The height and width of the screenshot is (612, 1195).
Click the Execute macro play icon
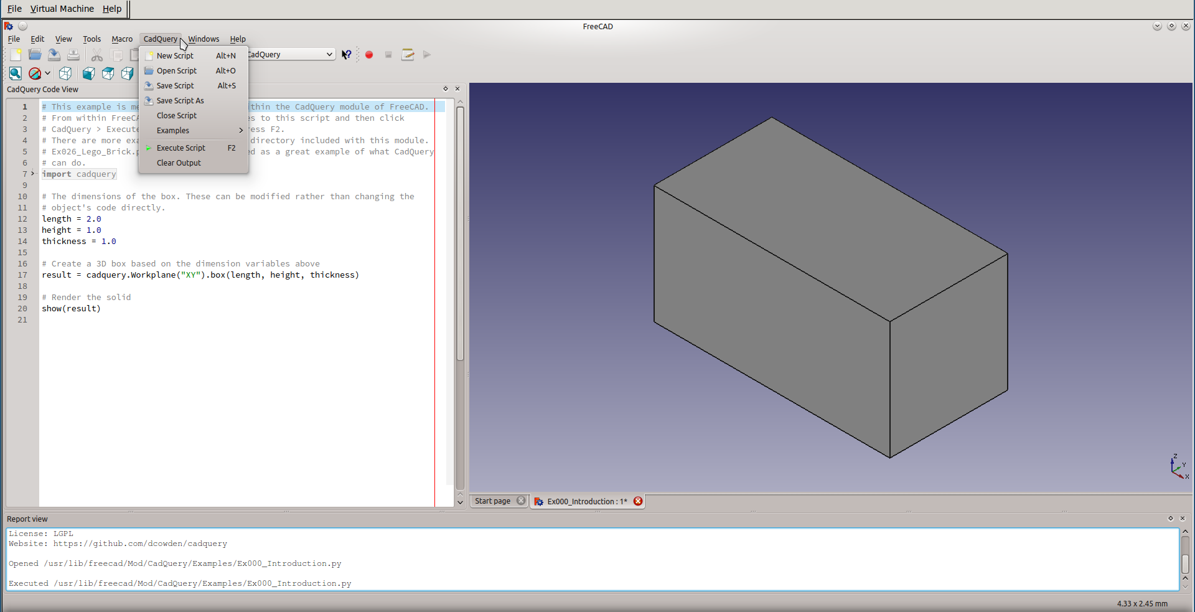(427, 55)
